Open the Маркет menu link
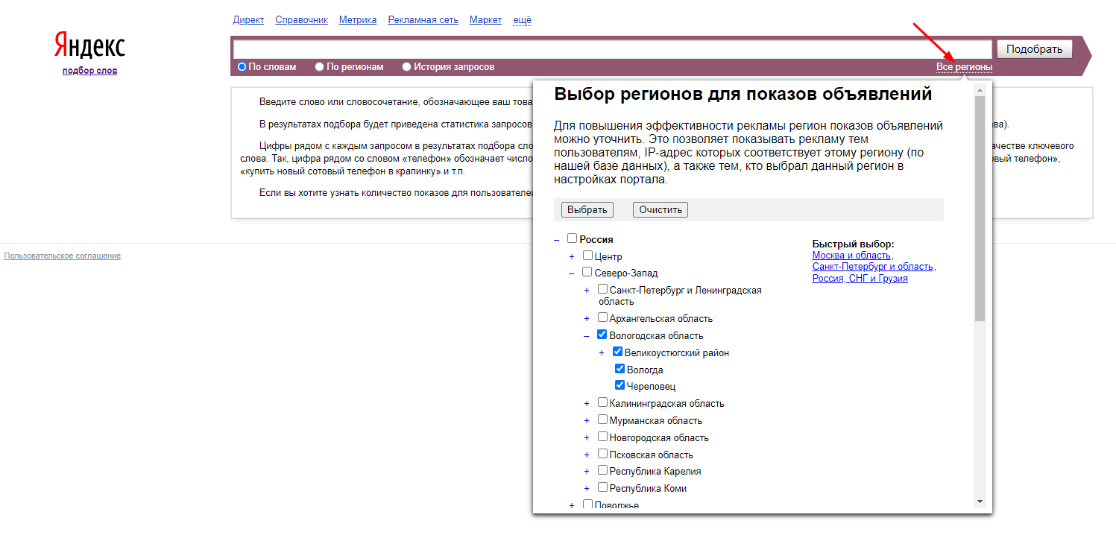This screenshot has width=1116, height=535. 485,20
